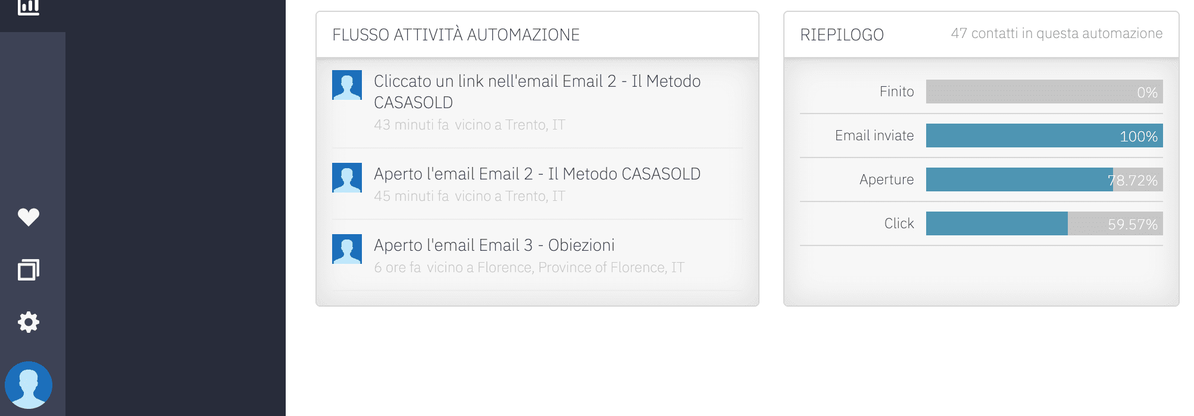Viewport: 1194px width, 416px height.
Task: Open 'Aperto l'email Email 2 - Il Metodo CASASOLD' entry
Action: click(537, 174)
